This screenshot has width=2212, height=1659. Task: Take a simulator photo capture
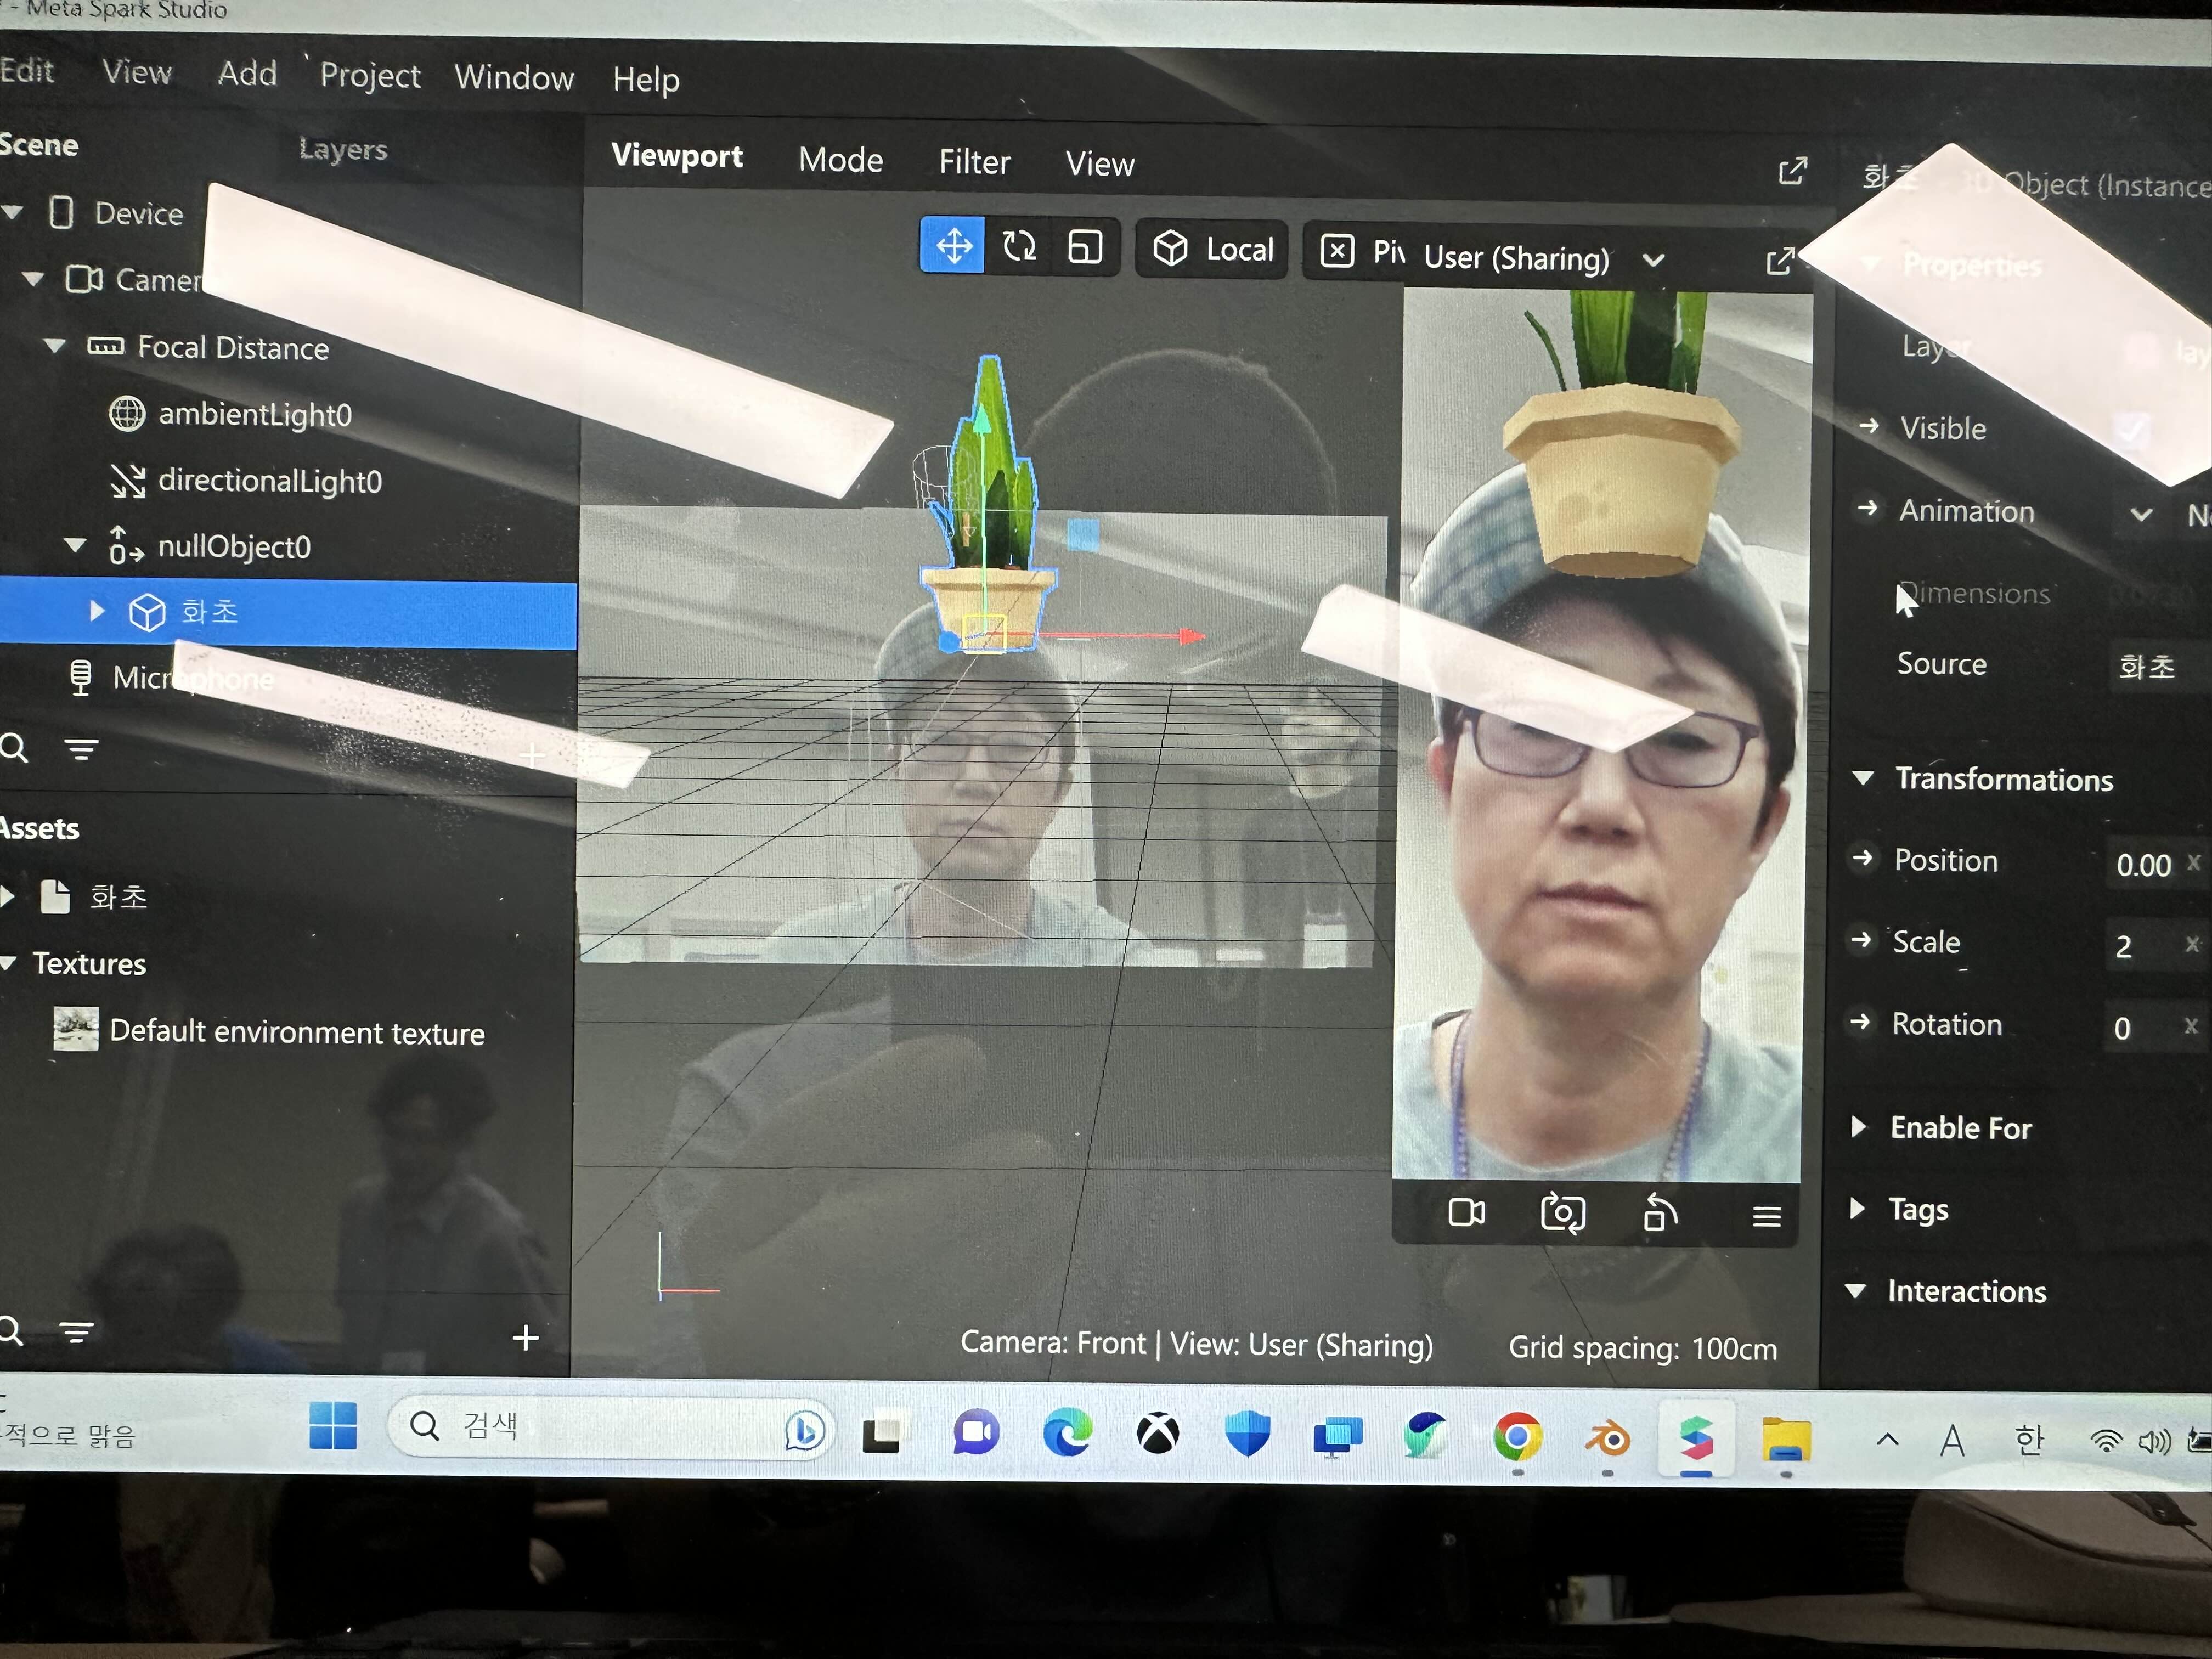point(1562,1213)
